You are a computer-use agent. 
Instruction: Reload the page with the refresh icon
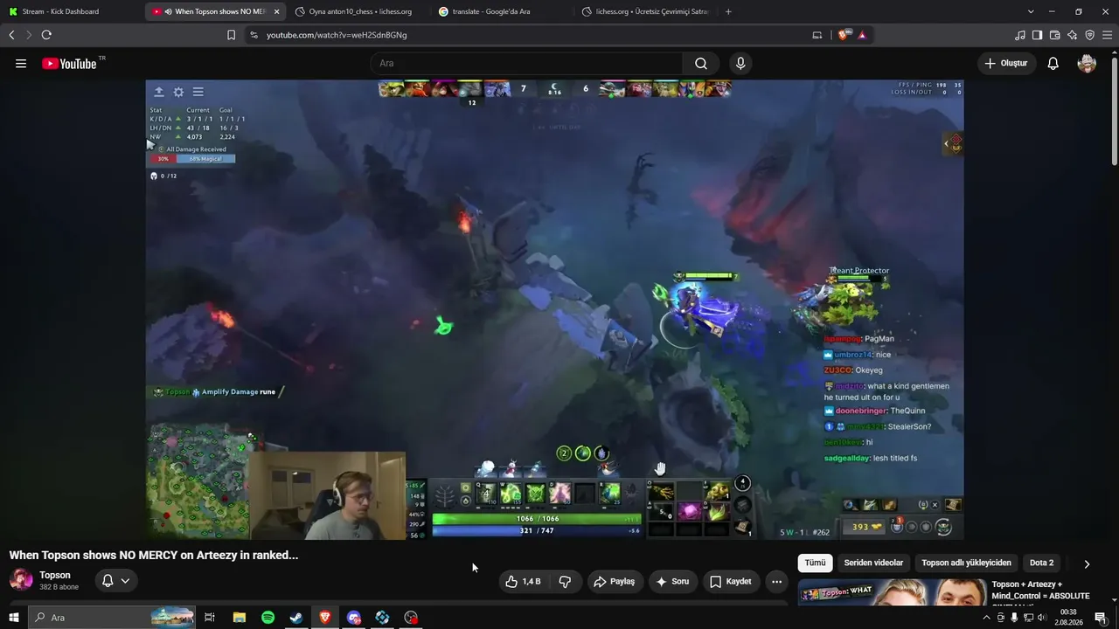click(46, 35)
